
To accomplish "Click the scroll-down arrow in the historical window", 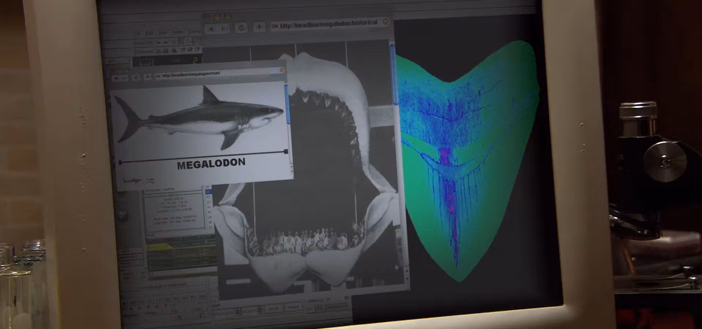I will [407, 279].
